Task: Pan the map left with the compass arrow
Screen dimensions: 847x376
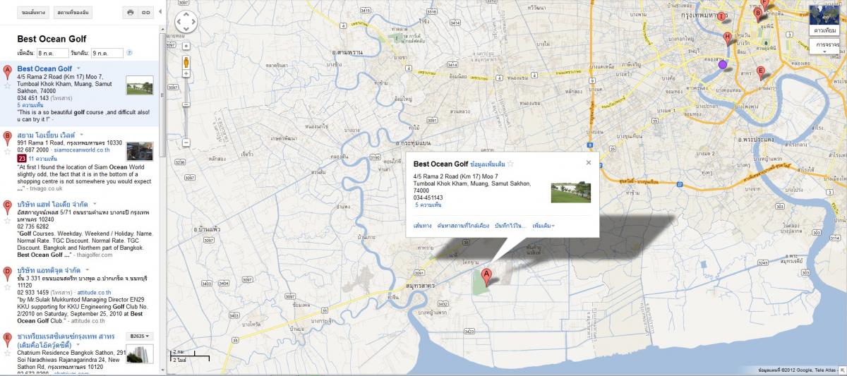Action: (x=179, y=21)
